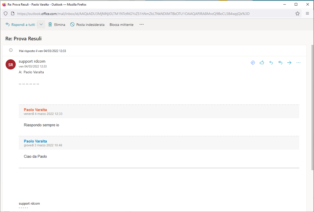The image size is (314, 212).
Task: Bookmark page with Firefox star icon
Action: point(298,14)
